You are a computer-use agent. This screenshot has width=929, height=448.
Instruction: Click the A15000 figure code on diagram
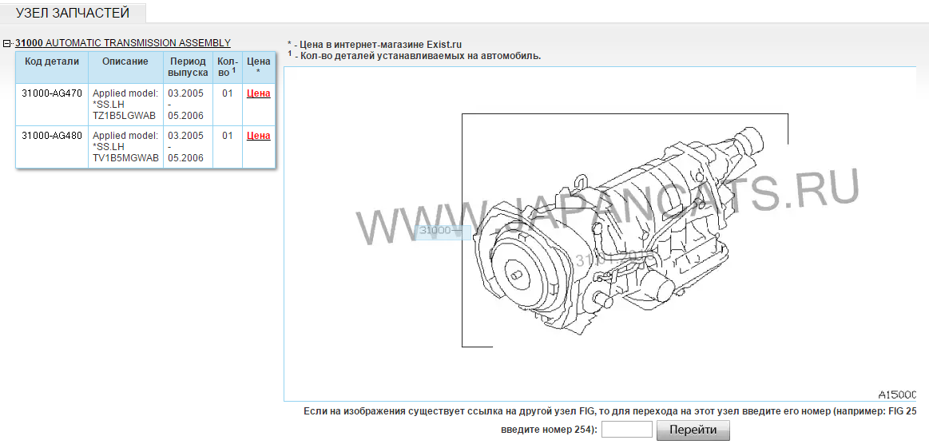(x=896, y=394)
